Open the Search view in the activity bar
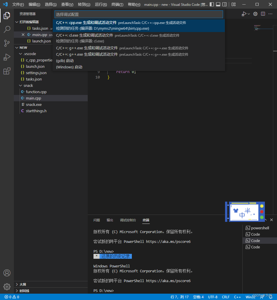Screen dimensions: 277x300 tap(7, 29)
